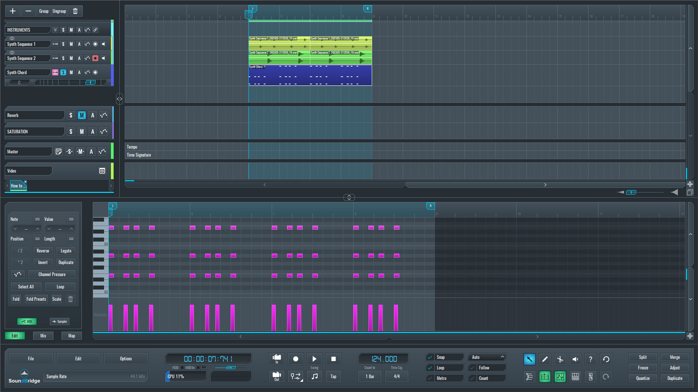Screen dimensions: 698x392
Task: Click the music note Swing icon
Action: [x=314, y=376]
